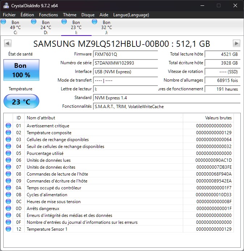This screenshot has height=251, width=244.
Task: Go to previous disk with left arrow
Action: tap(7, 44)
